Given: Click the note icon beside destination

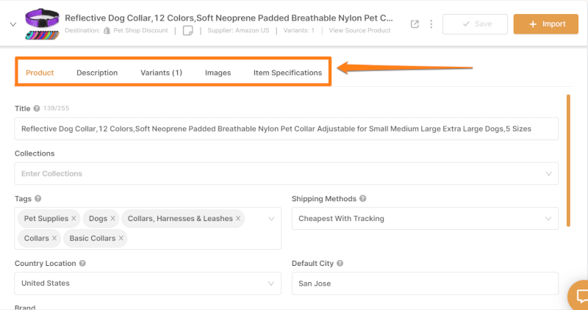Looking at the screenshot, I should click(188, 30).
